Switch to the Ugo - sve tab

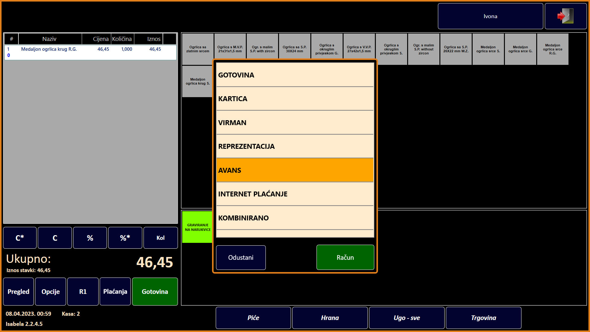[407, 318]
